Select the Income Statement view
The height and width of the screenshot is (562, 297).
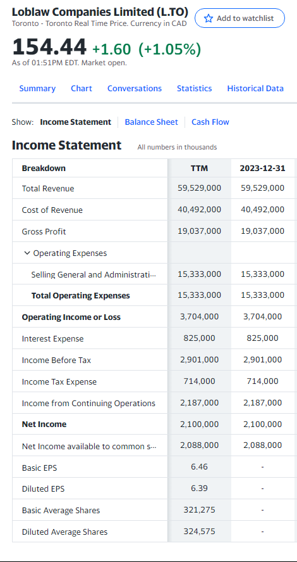(75, 122)
